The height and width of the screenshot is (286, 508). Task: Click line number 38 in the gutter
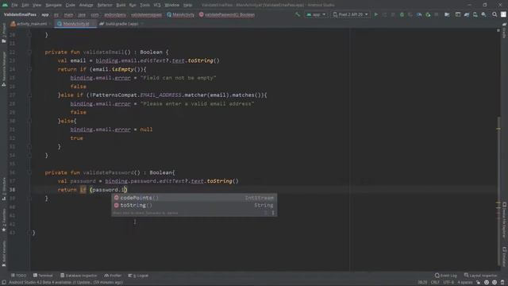tap(13, 190)
